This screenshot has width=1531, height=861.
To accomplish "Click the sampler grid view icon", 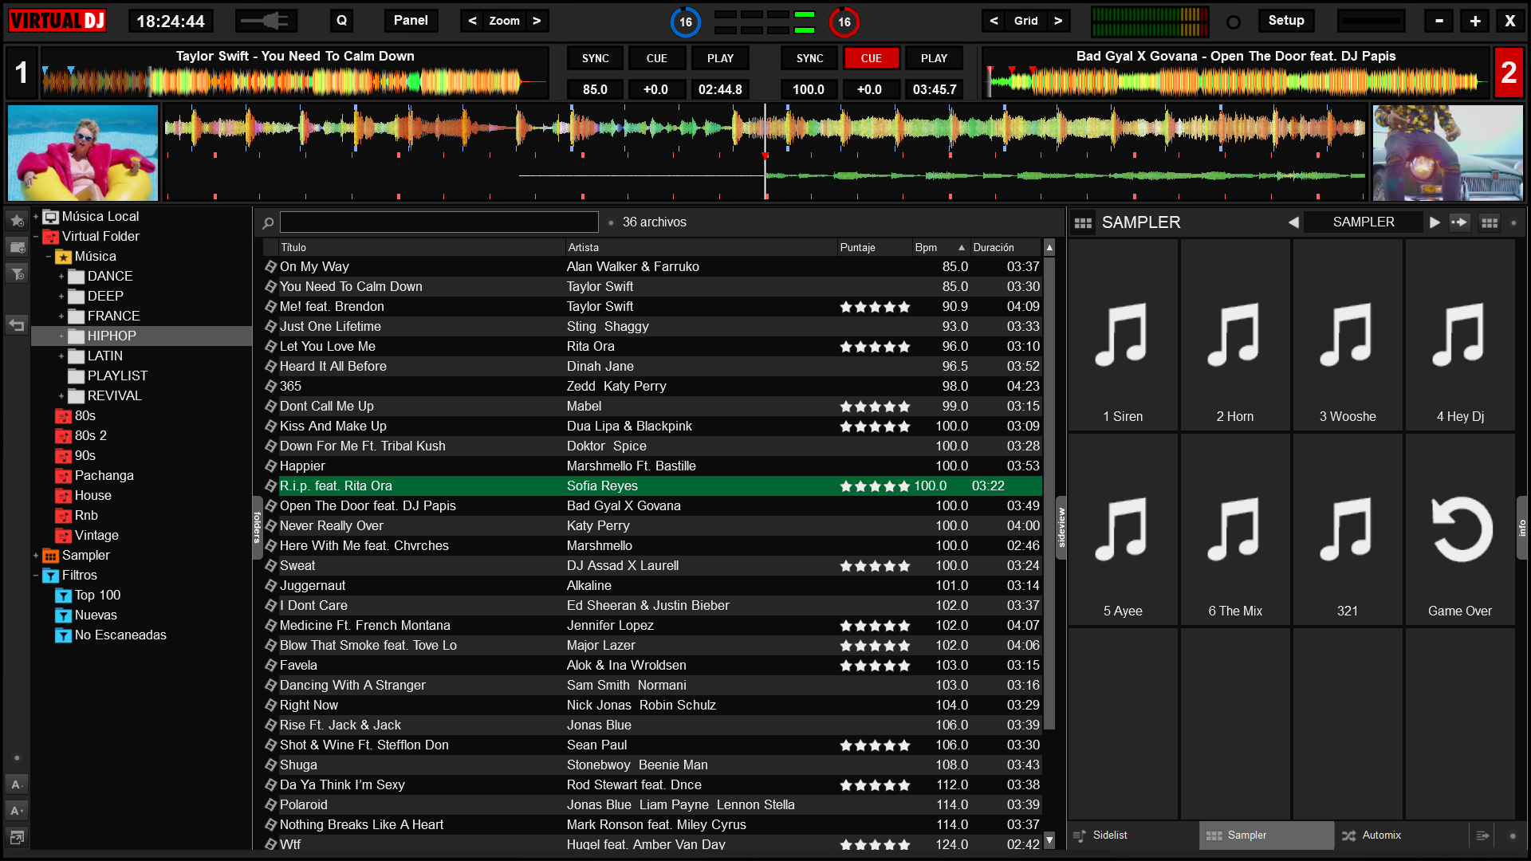I will point(1489,222).
